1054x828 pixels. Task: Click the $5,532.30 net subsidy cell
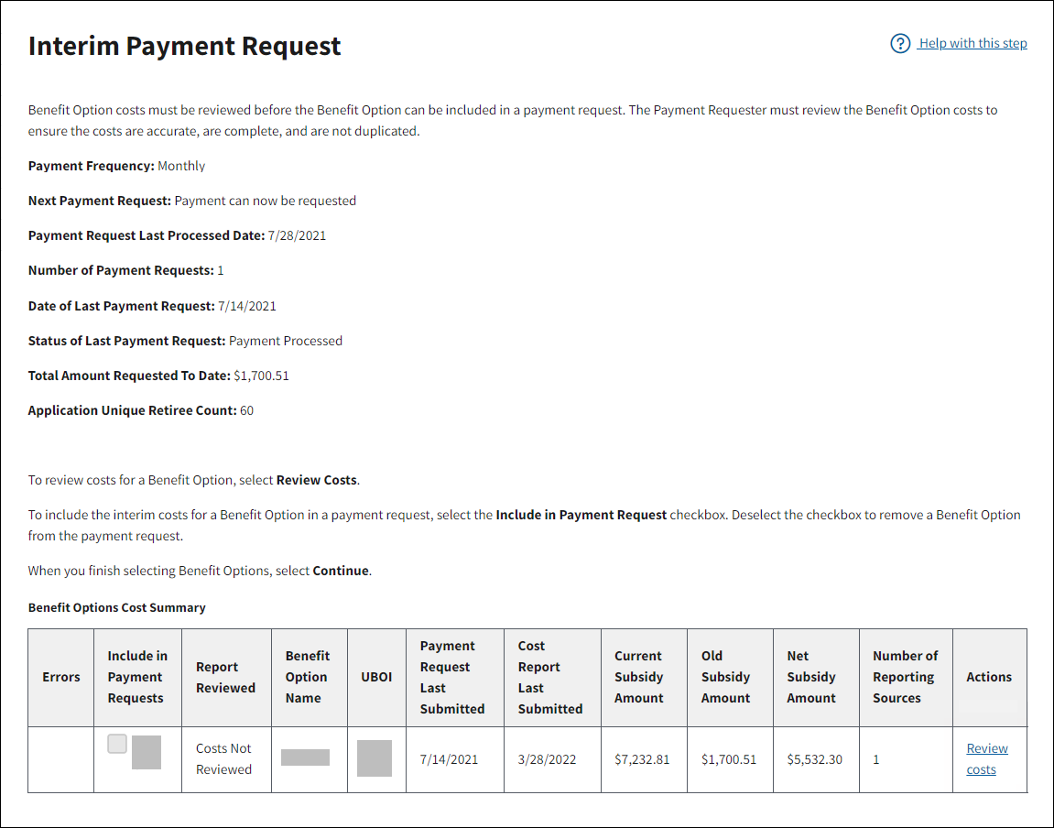[814, 759]
